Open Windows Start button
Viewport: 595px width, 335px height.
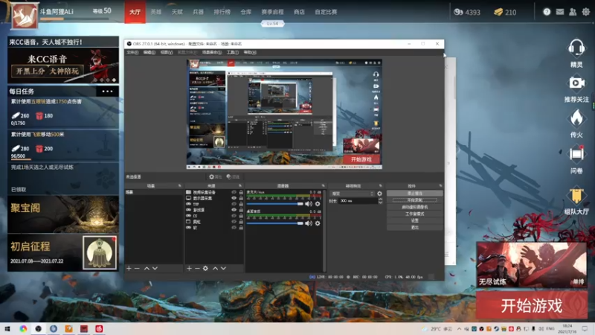tap(7, 328)
